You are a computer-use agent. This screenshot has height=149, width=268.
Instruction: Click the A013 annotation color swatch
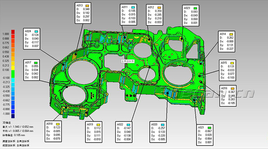coord(87,6)
